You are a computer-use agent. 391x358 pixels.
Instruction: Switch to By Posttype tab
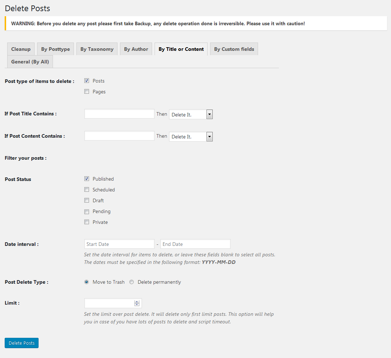pyautogui.click(x=55, y=49)
